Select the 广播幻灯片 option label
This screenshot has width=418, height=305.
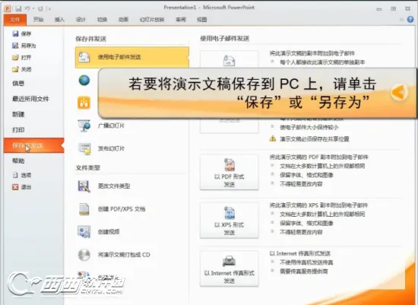point(111,125)
